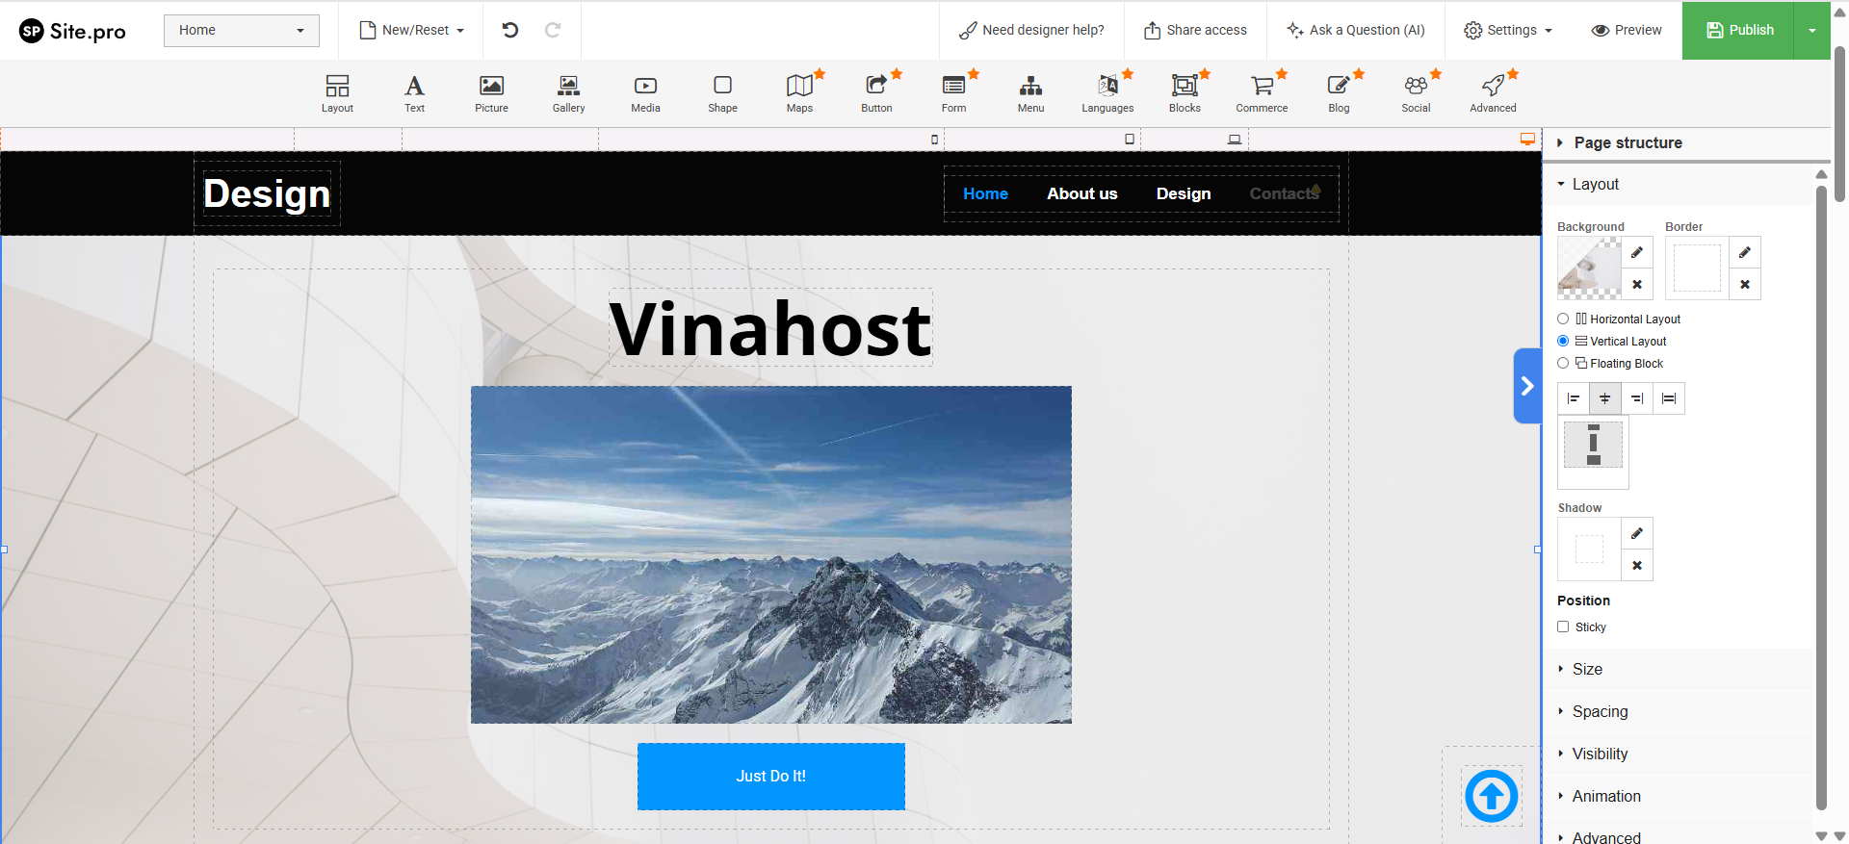This screenshot has width=1849, height=844.
Task: Expand the Page structure panel
Action: coord(1628,142)
